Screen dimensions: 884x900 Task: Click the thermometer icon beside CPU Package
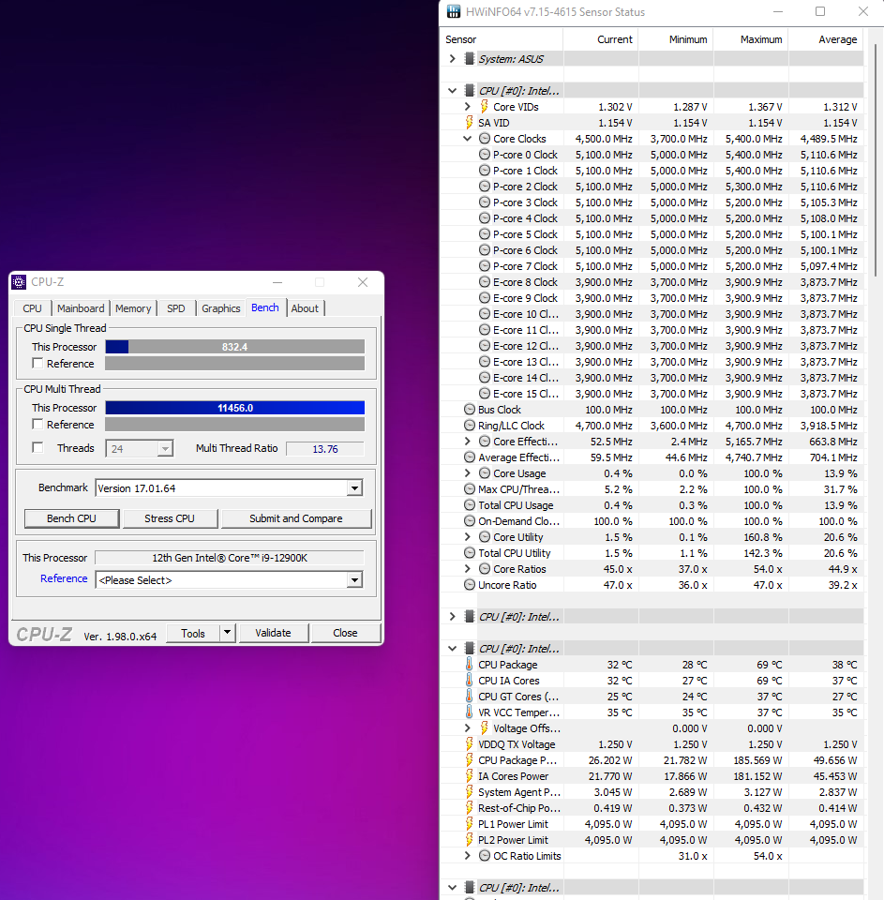click(x=470, y=664)
